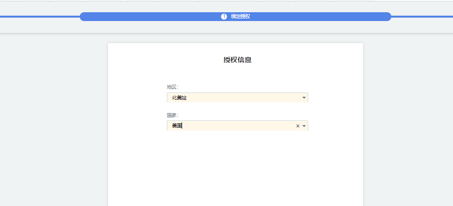Viewport: 453px width, 206px height.
Task: Click the 北美站 selected region value
Action: 179,98
